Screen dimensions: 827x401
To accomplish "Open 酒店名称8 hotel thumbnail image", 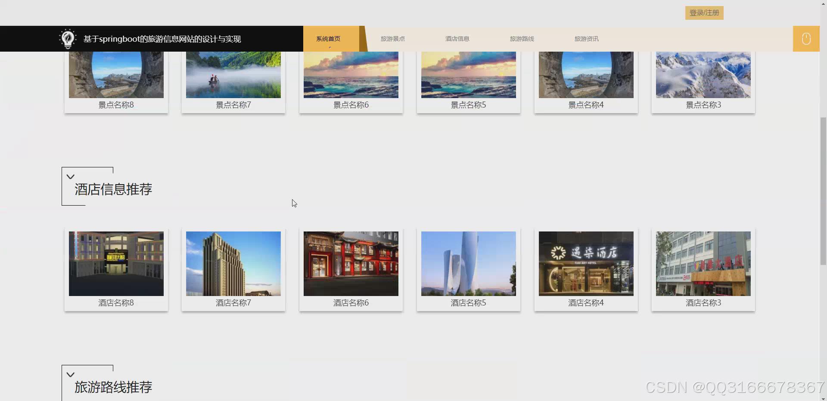I will 116,263.
